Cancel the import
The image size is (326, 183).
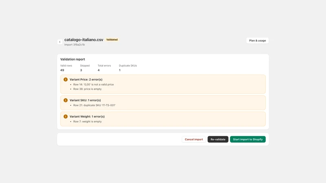(194, 139)
